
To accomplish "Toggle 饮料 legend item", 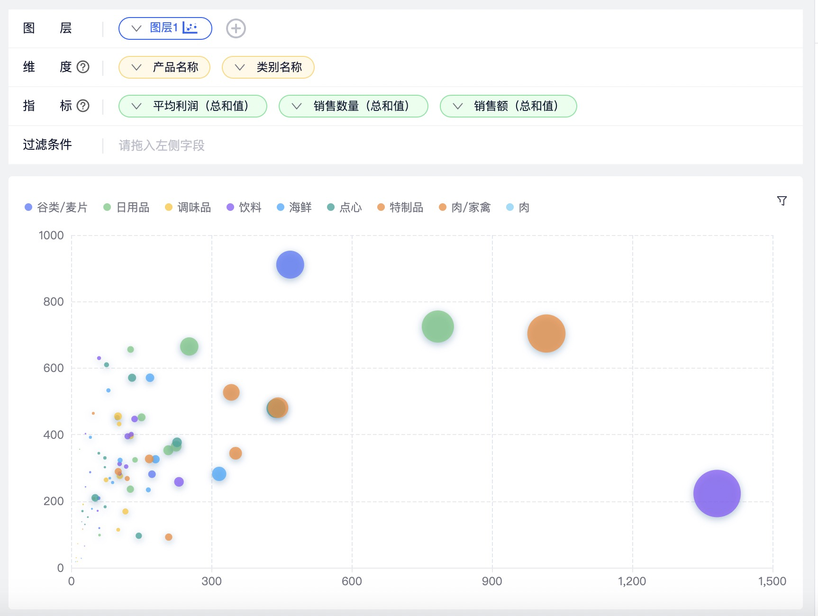I will tap(244, 208).
